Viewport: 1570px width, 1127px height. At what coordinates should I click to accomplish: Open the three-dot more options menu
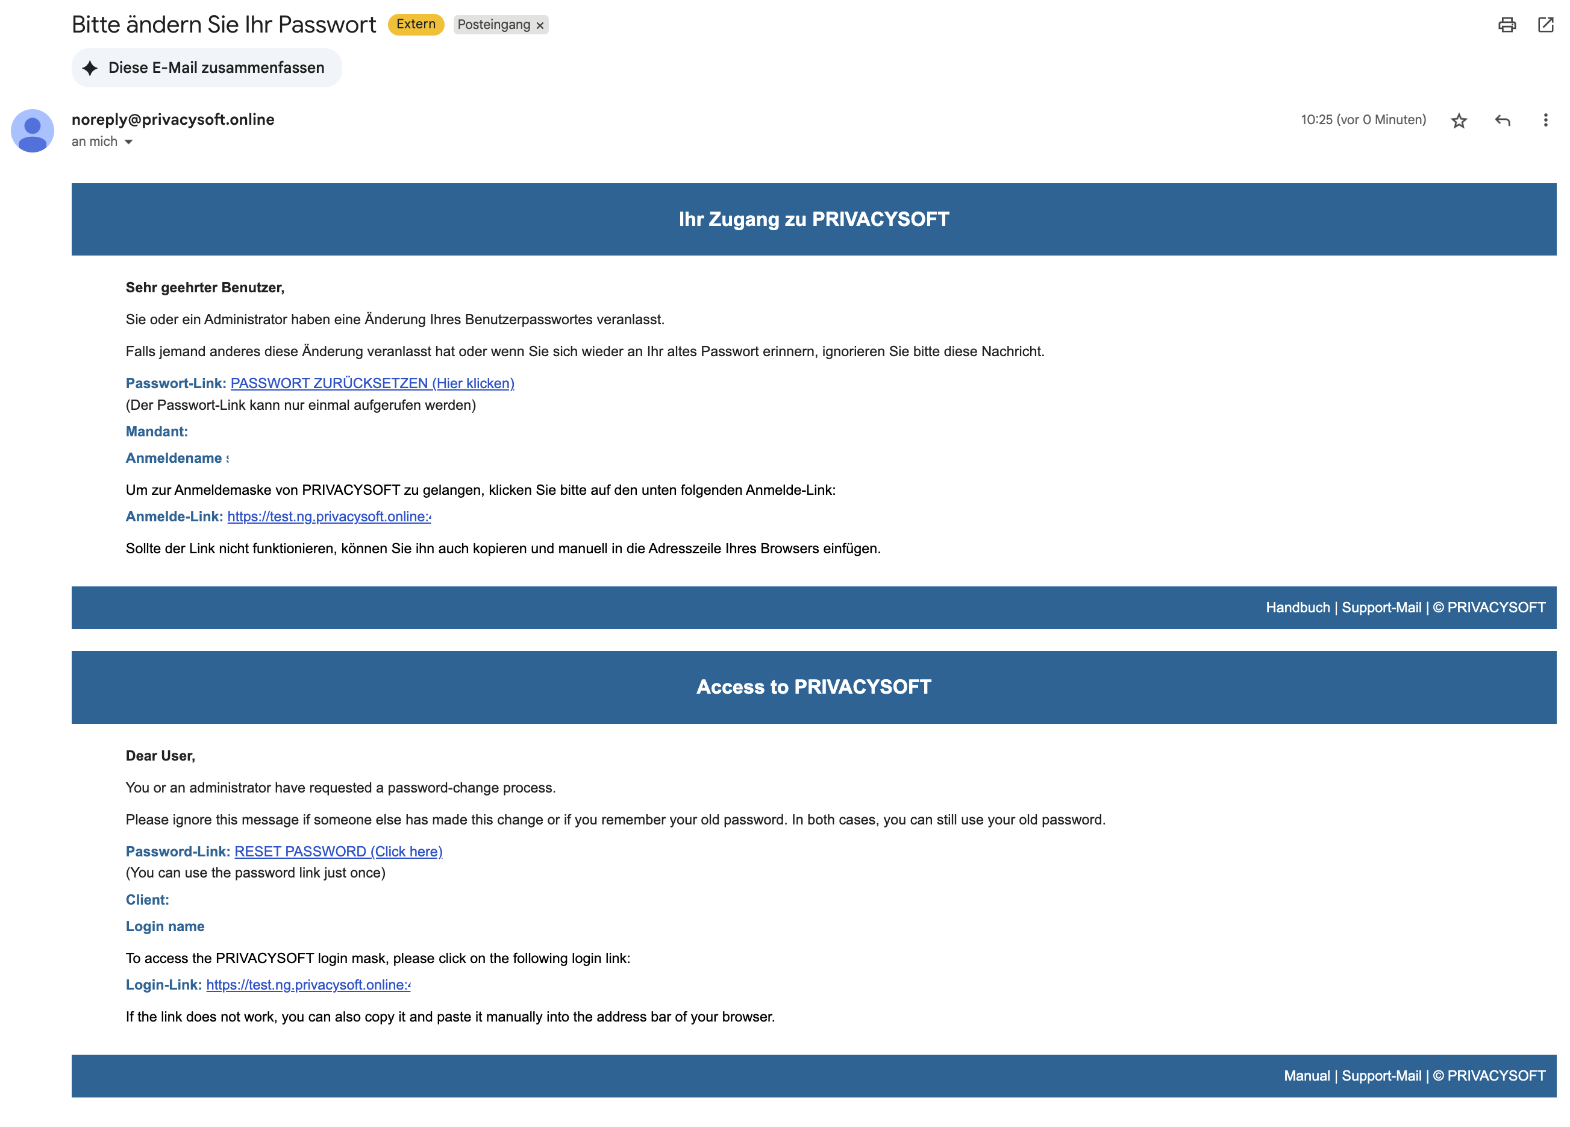1545,121
